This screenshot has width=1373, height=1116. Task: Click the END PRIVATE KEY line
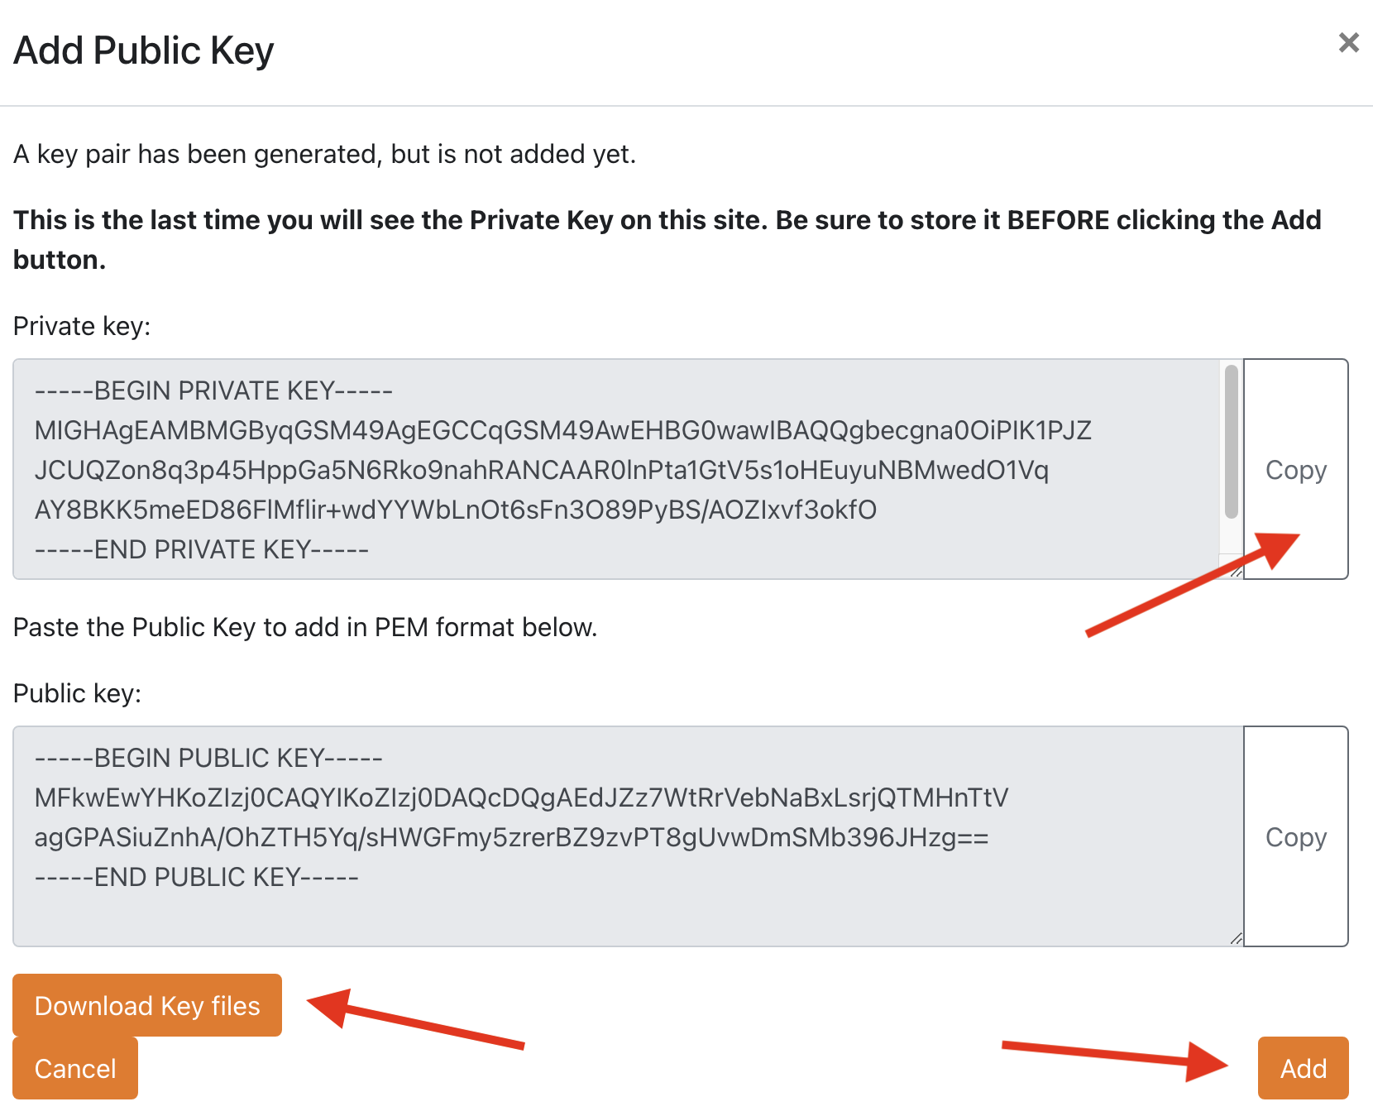point(202,549)
